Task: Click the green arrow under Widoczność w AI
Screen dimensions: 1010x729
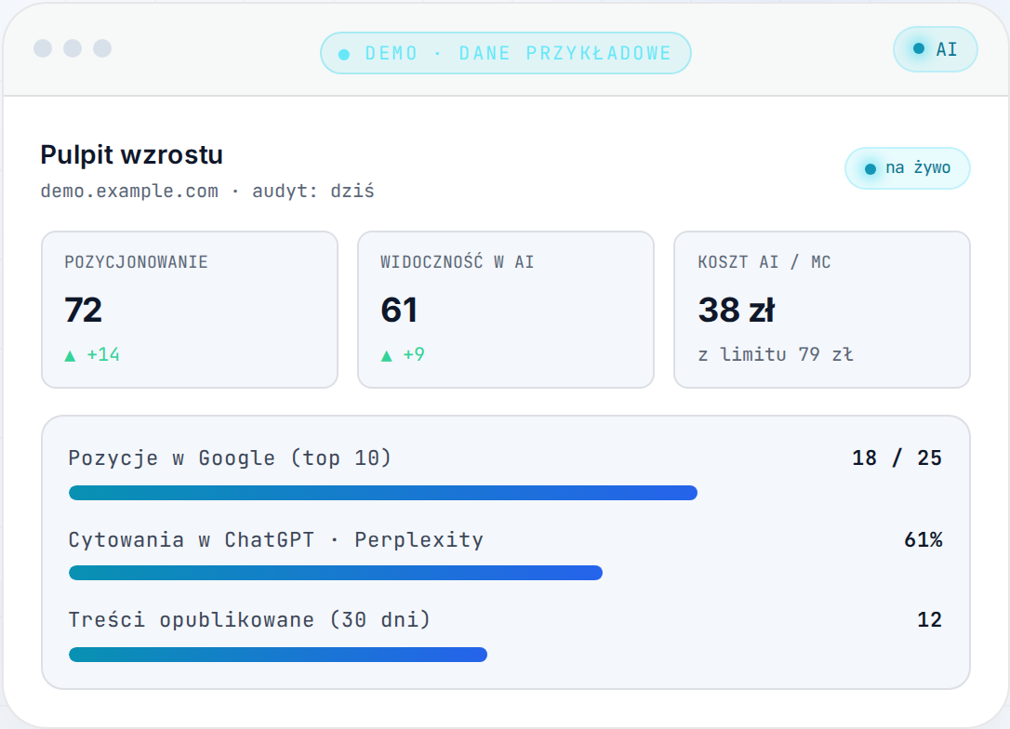Action: tap(387, 355)
